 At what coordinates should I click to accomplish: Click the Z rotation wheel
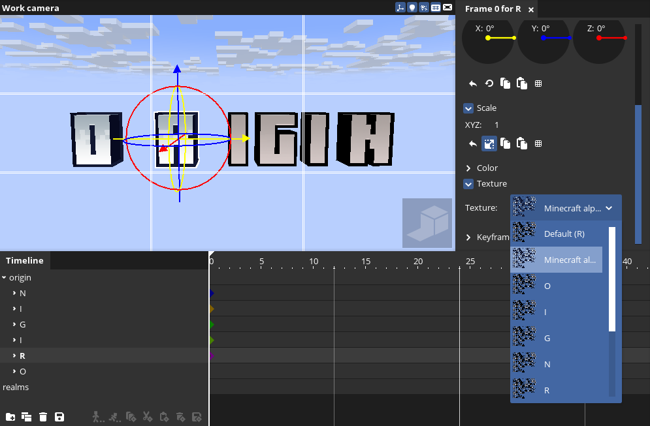[601, 38]
